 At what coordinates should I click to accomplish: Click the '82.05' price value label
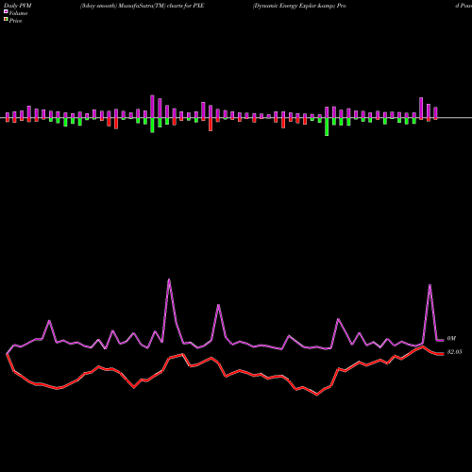[454, 352]
